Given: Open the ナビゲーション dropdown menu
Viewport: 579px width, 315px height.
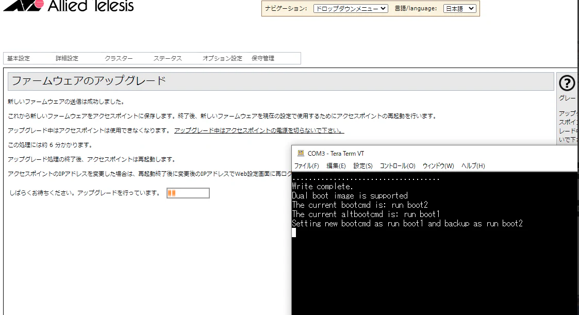Looking at the screenshot, I should point(351,8).
